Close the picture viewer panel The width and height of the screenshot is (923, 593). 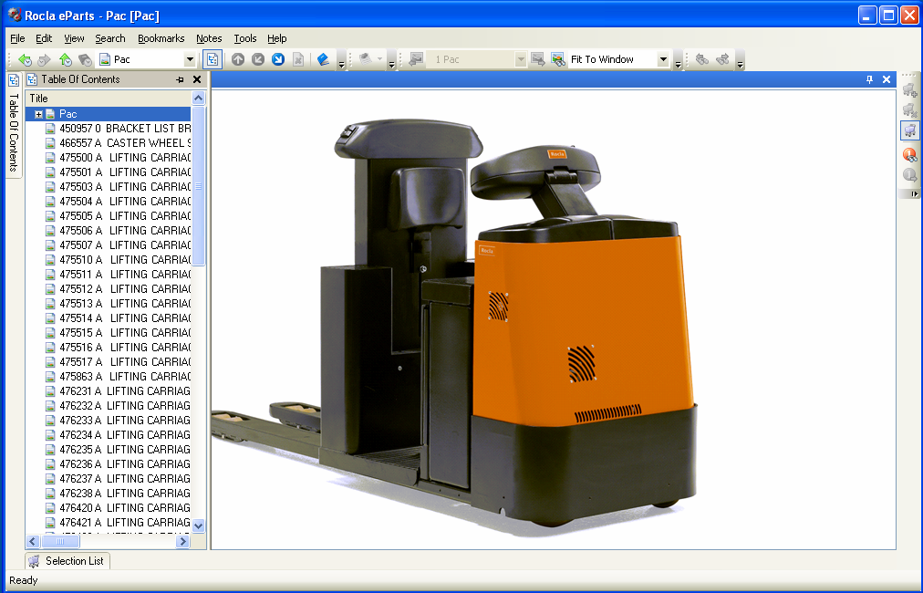pos(887,79)
